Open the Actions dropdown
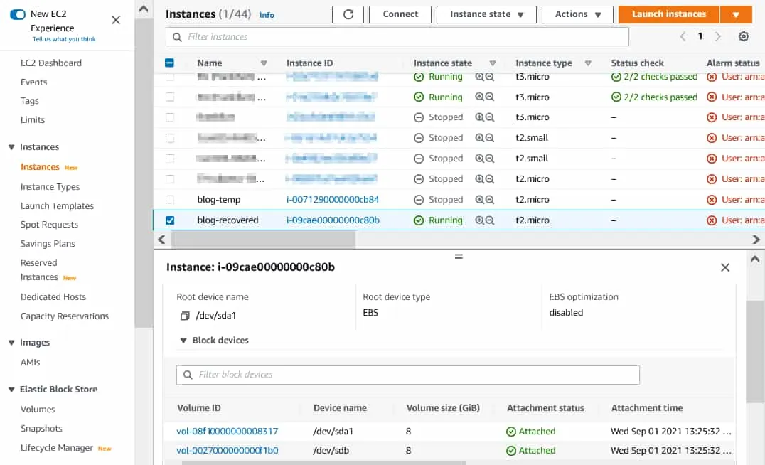The height and width of the screenshot is (465, 765). tap(577, 14)
